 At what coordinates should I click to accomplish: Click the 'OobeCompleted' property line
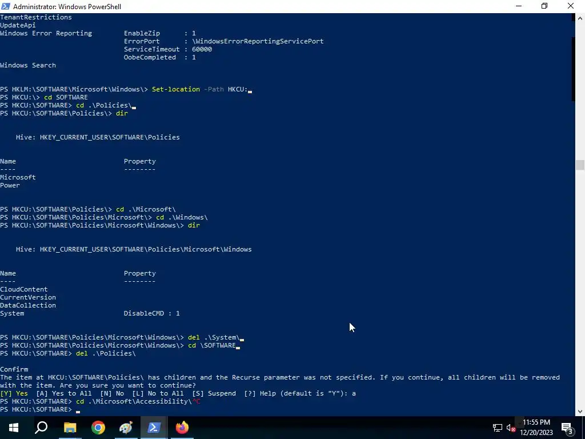160,57
